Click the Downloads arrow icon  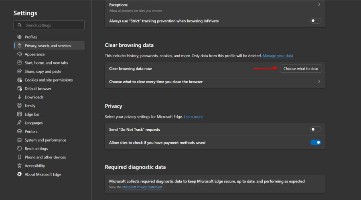19,97
